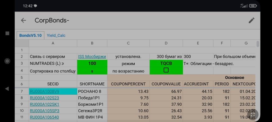Image resolution: width=272 pixels, height=122 pixels.
Task: Select the '300 бумаг из' cell
Action: [166, 57]
